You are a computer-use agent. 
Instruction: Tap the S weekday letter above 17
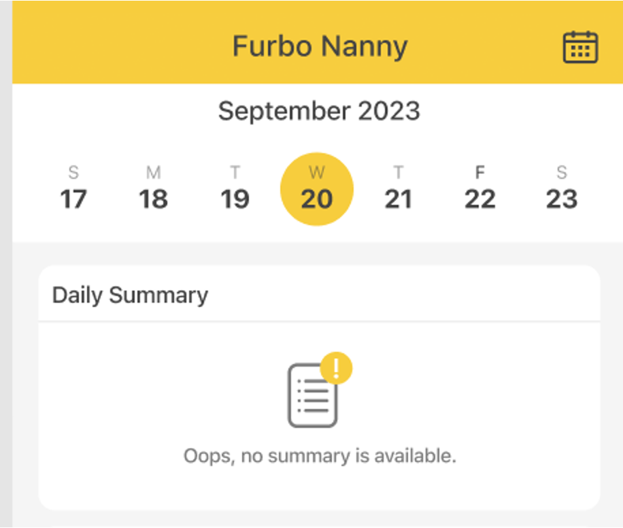click(73, 173)
